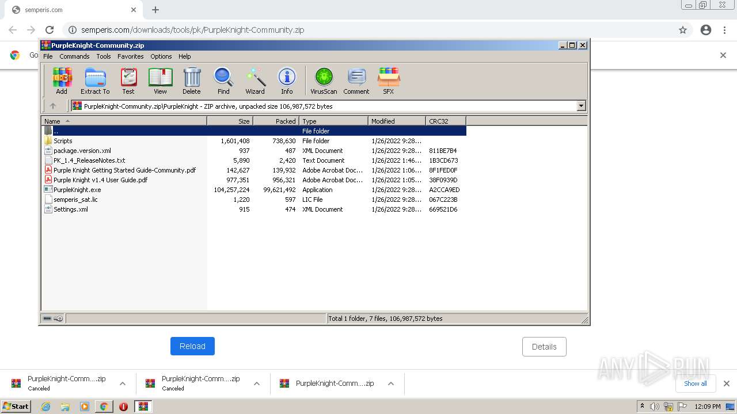Viewport: 737px width, 414px height.
Task: Launch the Wizard tool
Action: [x=255, y=80]
